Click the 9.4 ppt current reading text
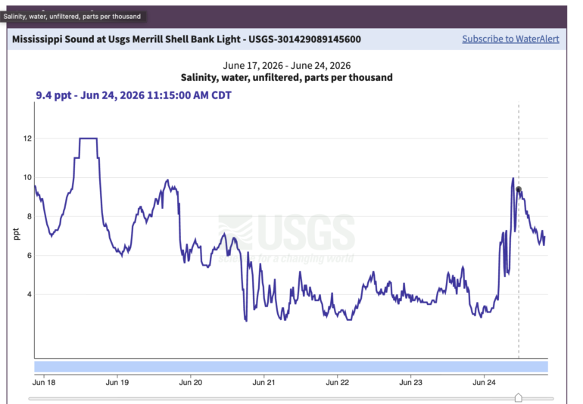 pyautogui.click(x=133, y=95)
